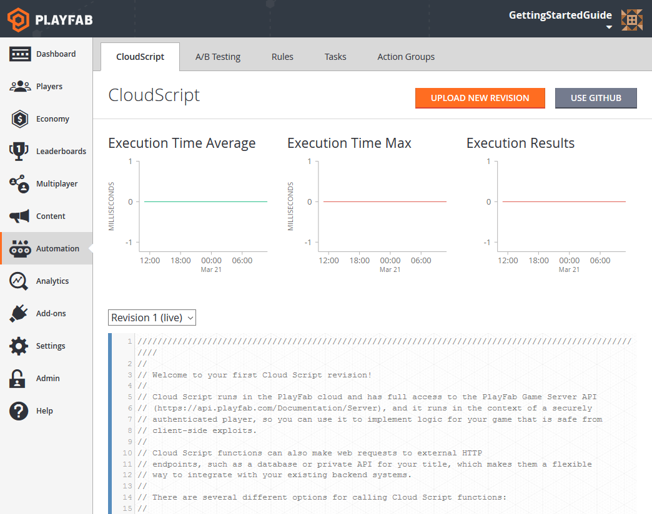Open Analytics via magnifier chart icon

[x=20, y=281]
